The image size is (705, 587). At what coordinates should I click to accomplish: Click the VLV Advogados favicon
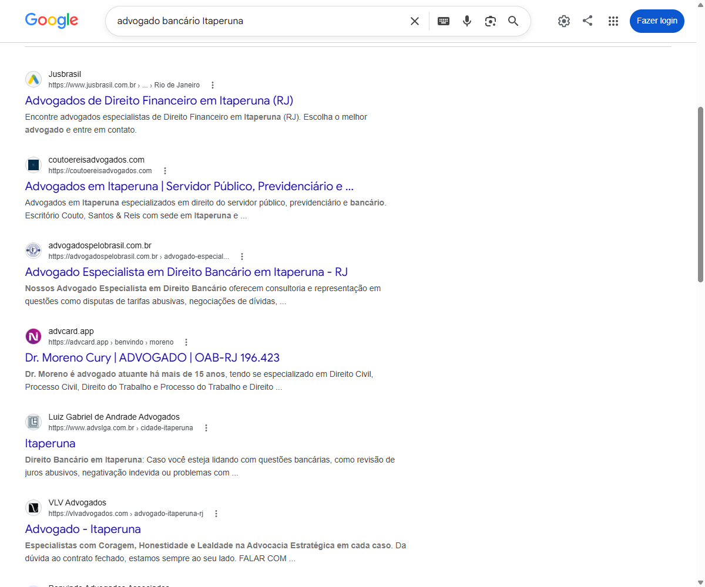(33, 508)
